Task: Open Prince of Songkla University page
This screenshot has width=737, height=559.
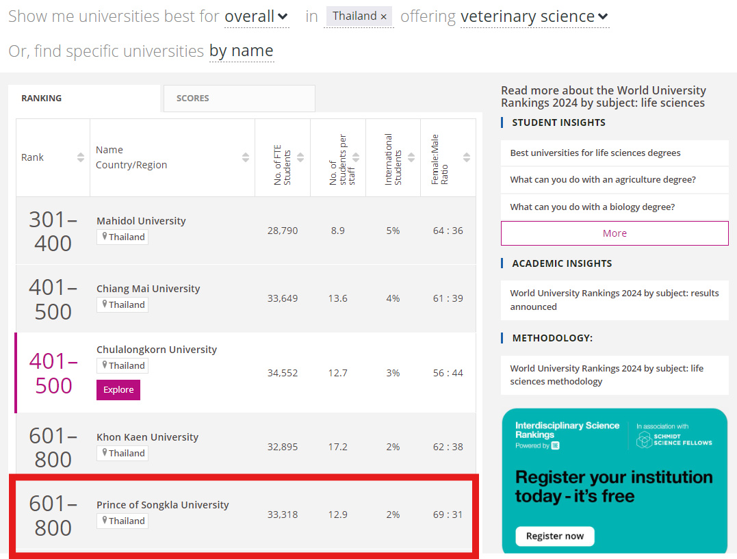Action: pyautogui.click(x=163, y=505)
